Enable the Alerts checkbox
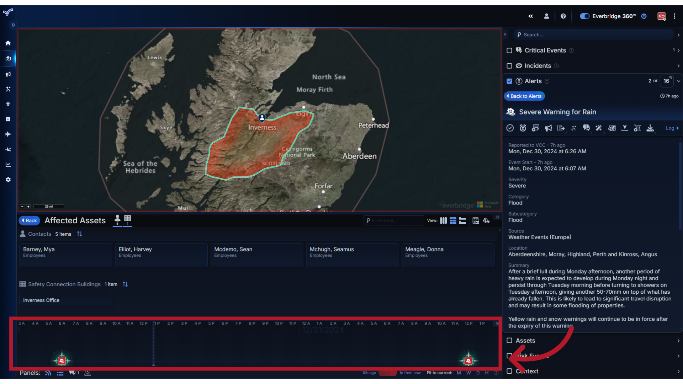Viewport: 683px width, 384px height. point(509,81)
